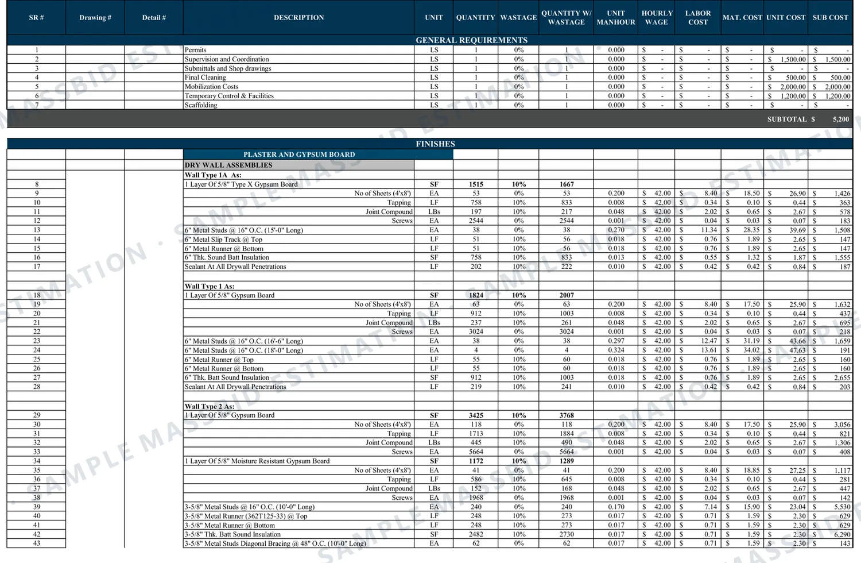Viewport: 861px width, 563px height.
Task: Select the subtotal value 5,200
Action: pos(841,119)
